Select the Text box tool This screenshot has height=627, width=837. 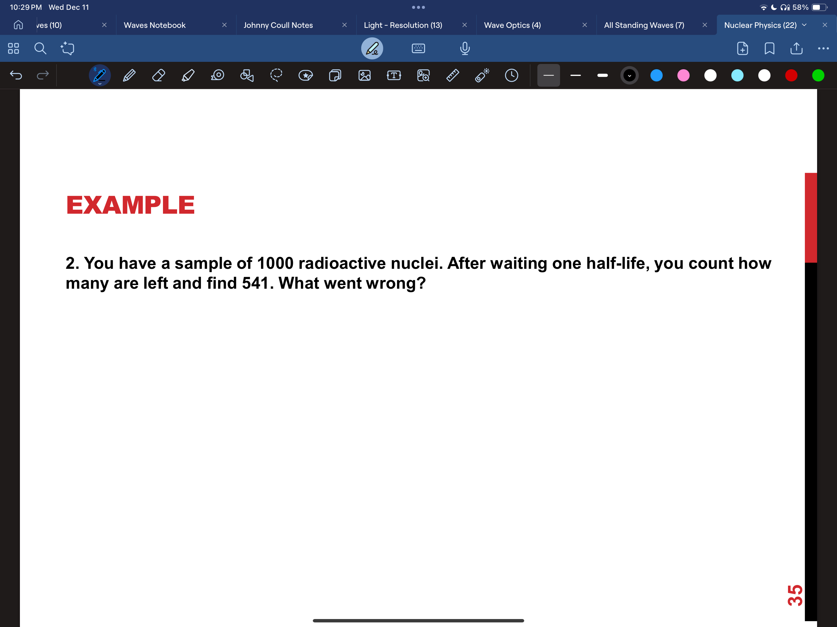click(394, 76)
